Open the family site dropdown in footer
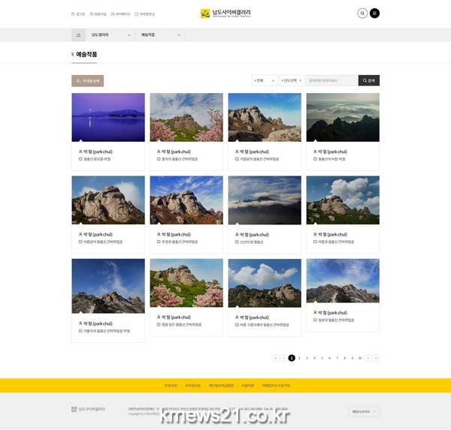Viewport: 451px width, 430px height. (x=365, y=411)
